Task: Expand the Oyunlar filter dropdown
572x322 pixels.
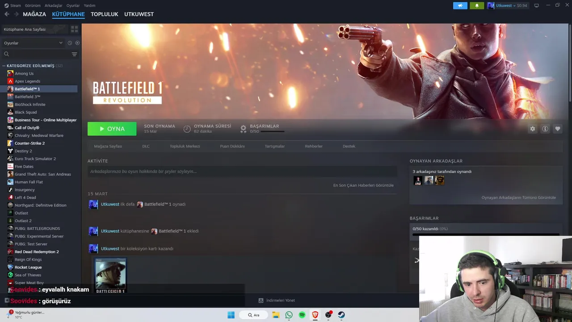Action: (34, 43)
